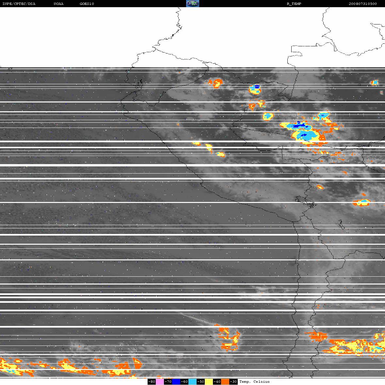Viewport: 385px width, 385px height.
Task: Click the -60 legend value
Action: click(x=184, y=381)
